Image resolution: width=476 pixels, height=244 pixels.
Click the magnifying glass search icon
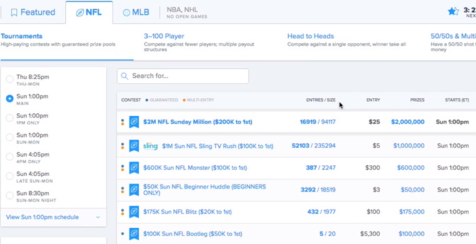124,76
